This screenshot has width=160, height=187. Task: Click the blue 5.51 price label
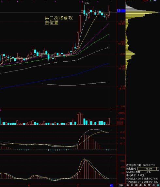pyautogui.click(x=121, y=11)
